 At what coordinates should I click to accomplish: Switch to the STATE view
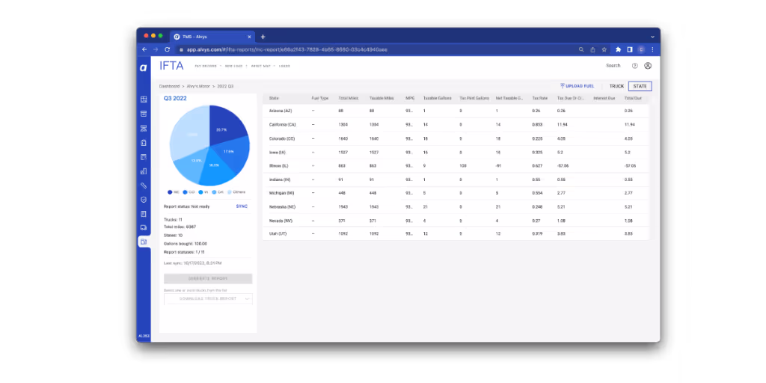pos(640,87)
